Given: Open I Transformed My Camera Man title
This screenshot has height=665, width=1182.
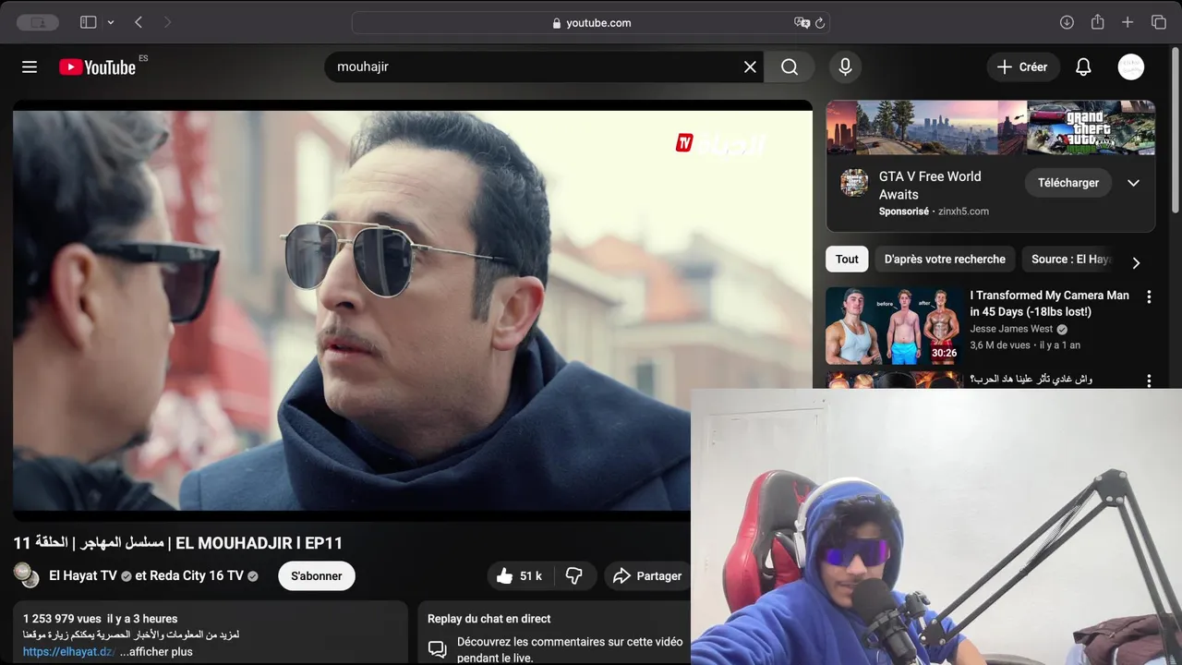Looking at the screenshot, I should 1049,304.
